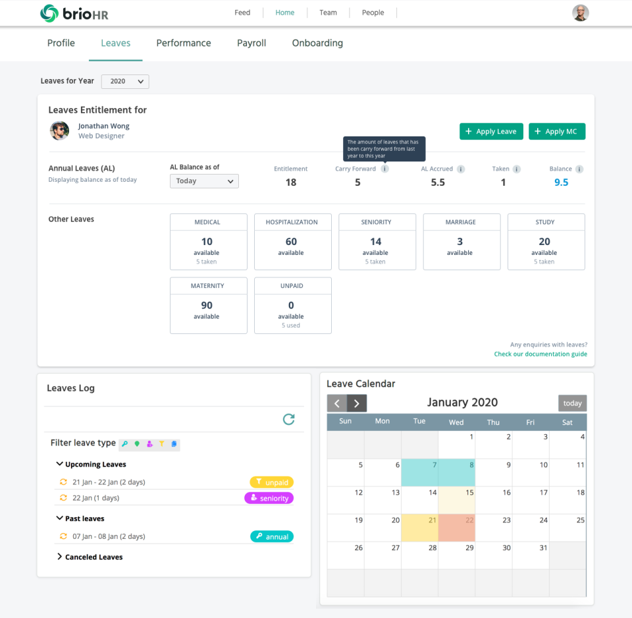
Task: Click the recurring icon on 07 Jan leave entry
Action: pyautogui.click(x=63, y=536)
